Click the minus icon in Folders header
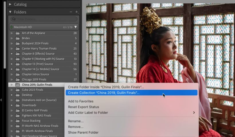 click(x=71, y=12)
